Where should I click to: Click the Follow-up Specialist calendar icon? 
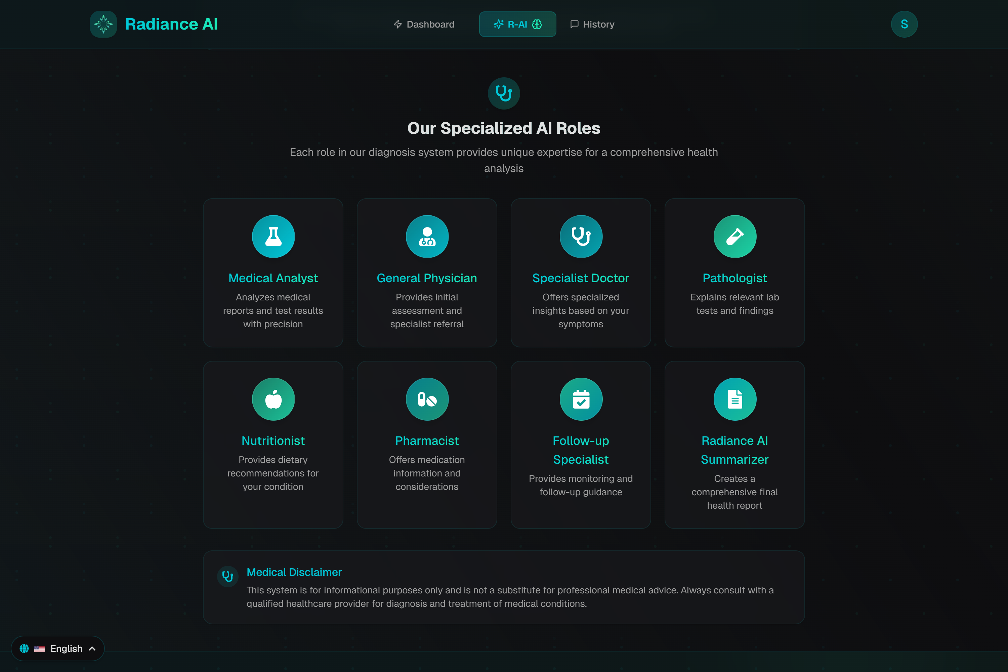pos(581,399)
